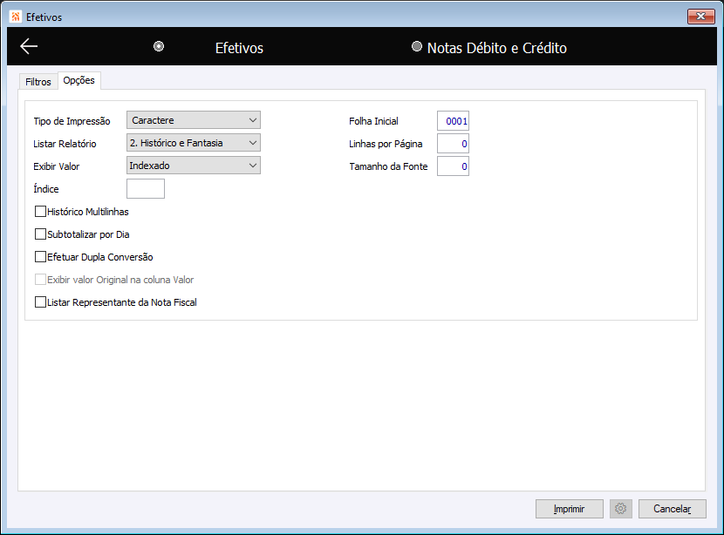Enable Histórico Multilinhas checkbox
This screenshot has width=724, height=535.
[41, 212]
